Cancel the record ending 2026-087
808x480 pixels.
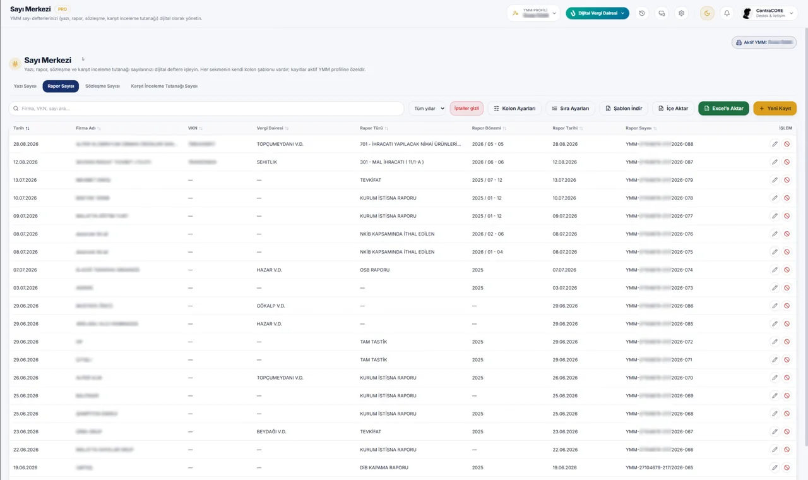(787, 162)
